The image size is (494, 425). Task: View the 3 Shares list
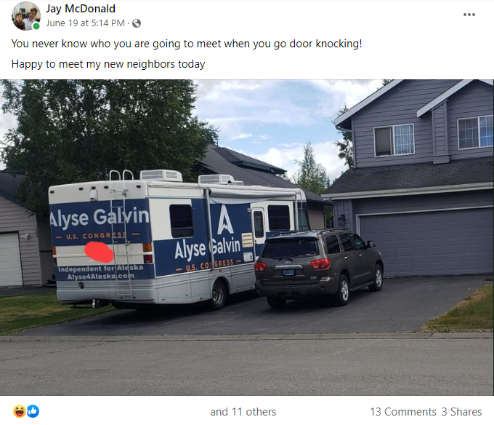coord(461,412)
